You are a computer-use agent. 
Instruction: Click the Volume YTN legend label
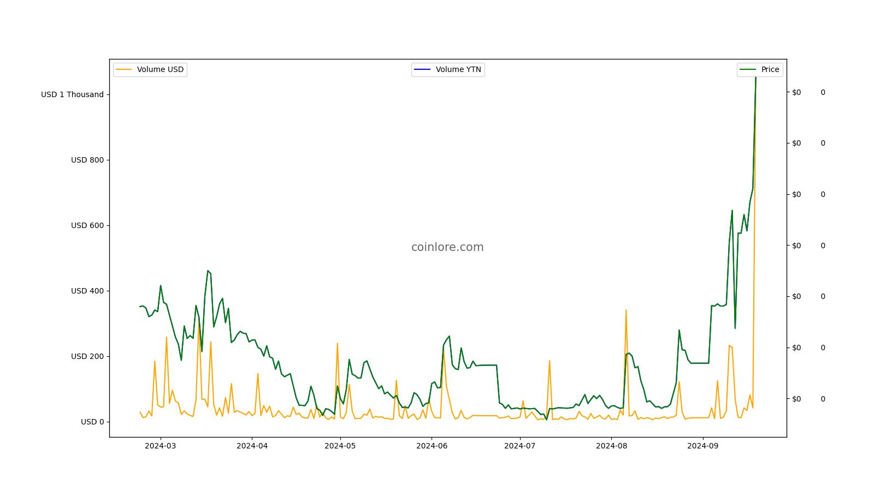(458, 69)
